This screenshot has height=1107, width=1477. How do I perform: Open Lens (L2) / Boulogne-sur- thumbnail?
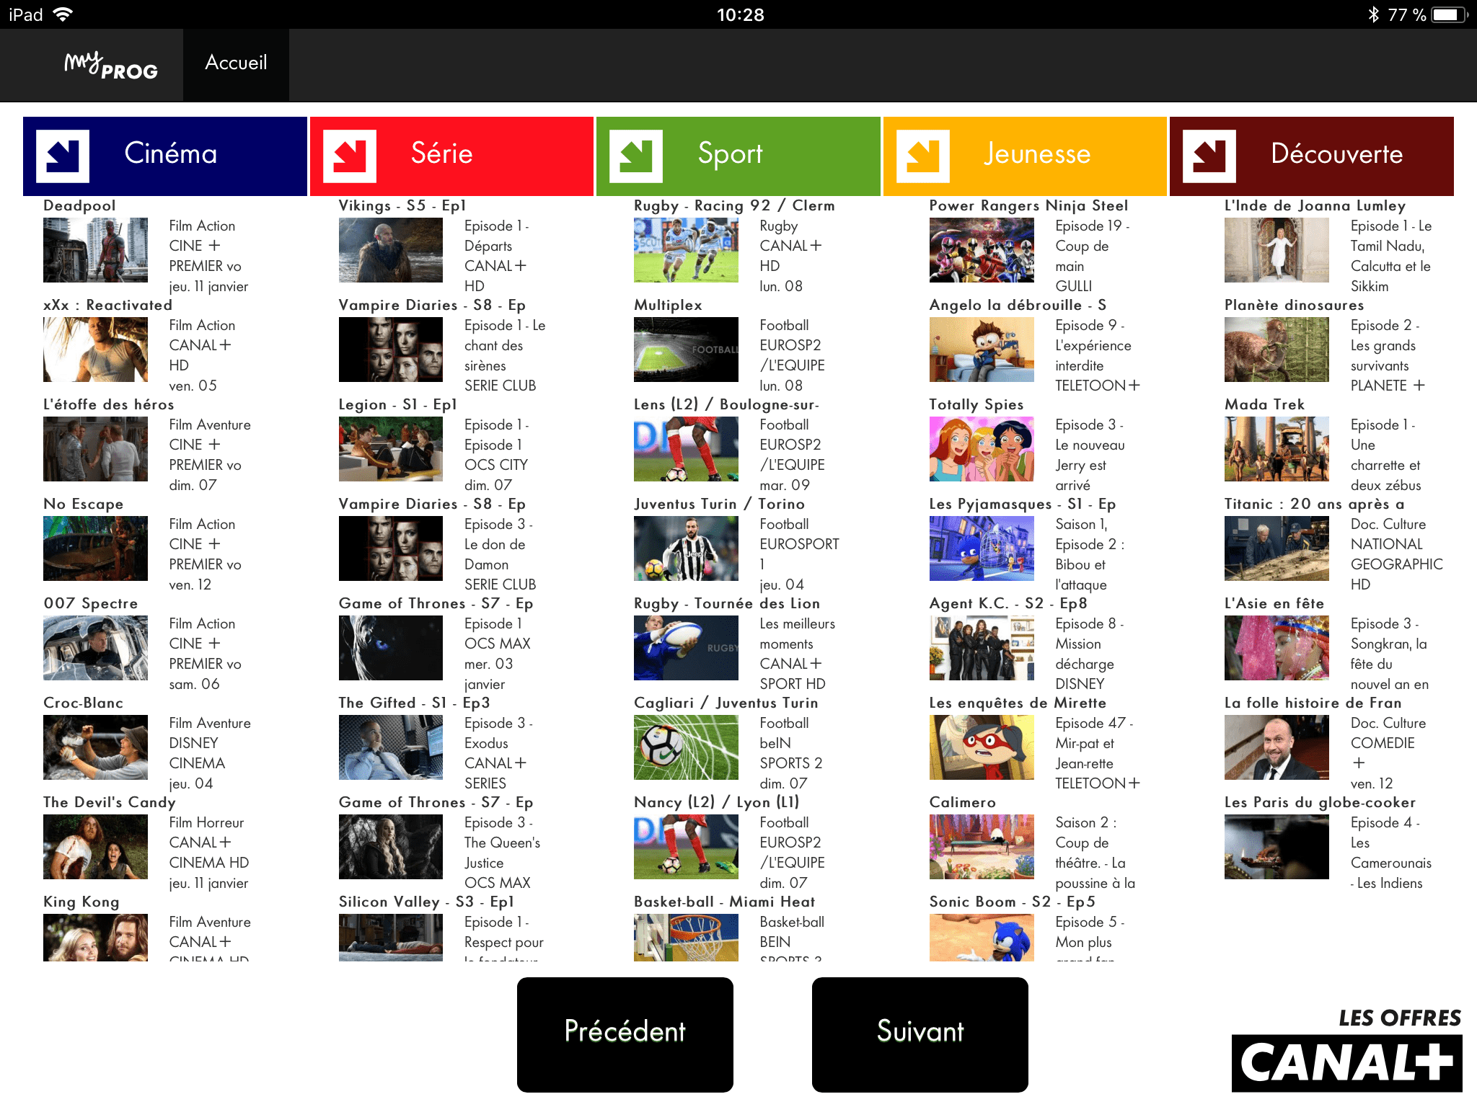[686, 449]
